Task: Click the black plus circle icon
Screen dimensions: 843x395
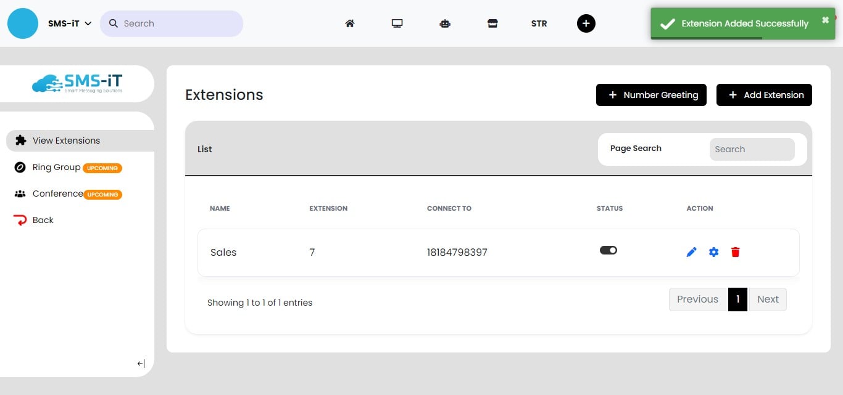Action: pyautogui.click(x=586, y=23)
